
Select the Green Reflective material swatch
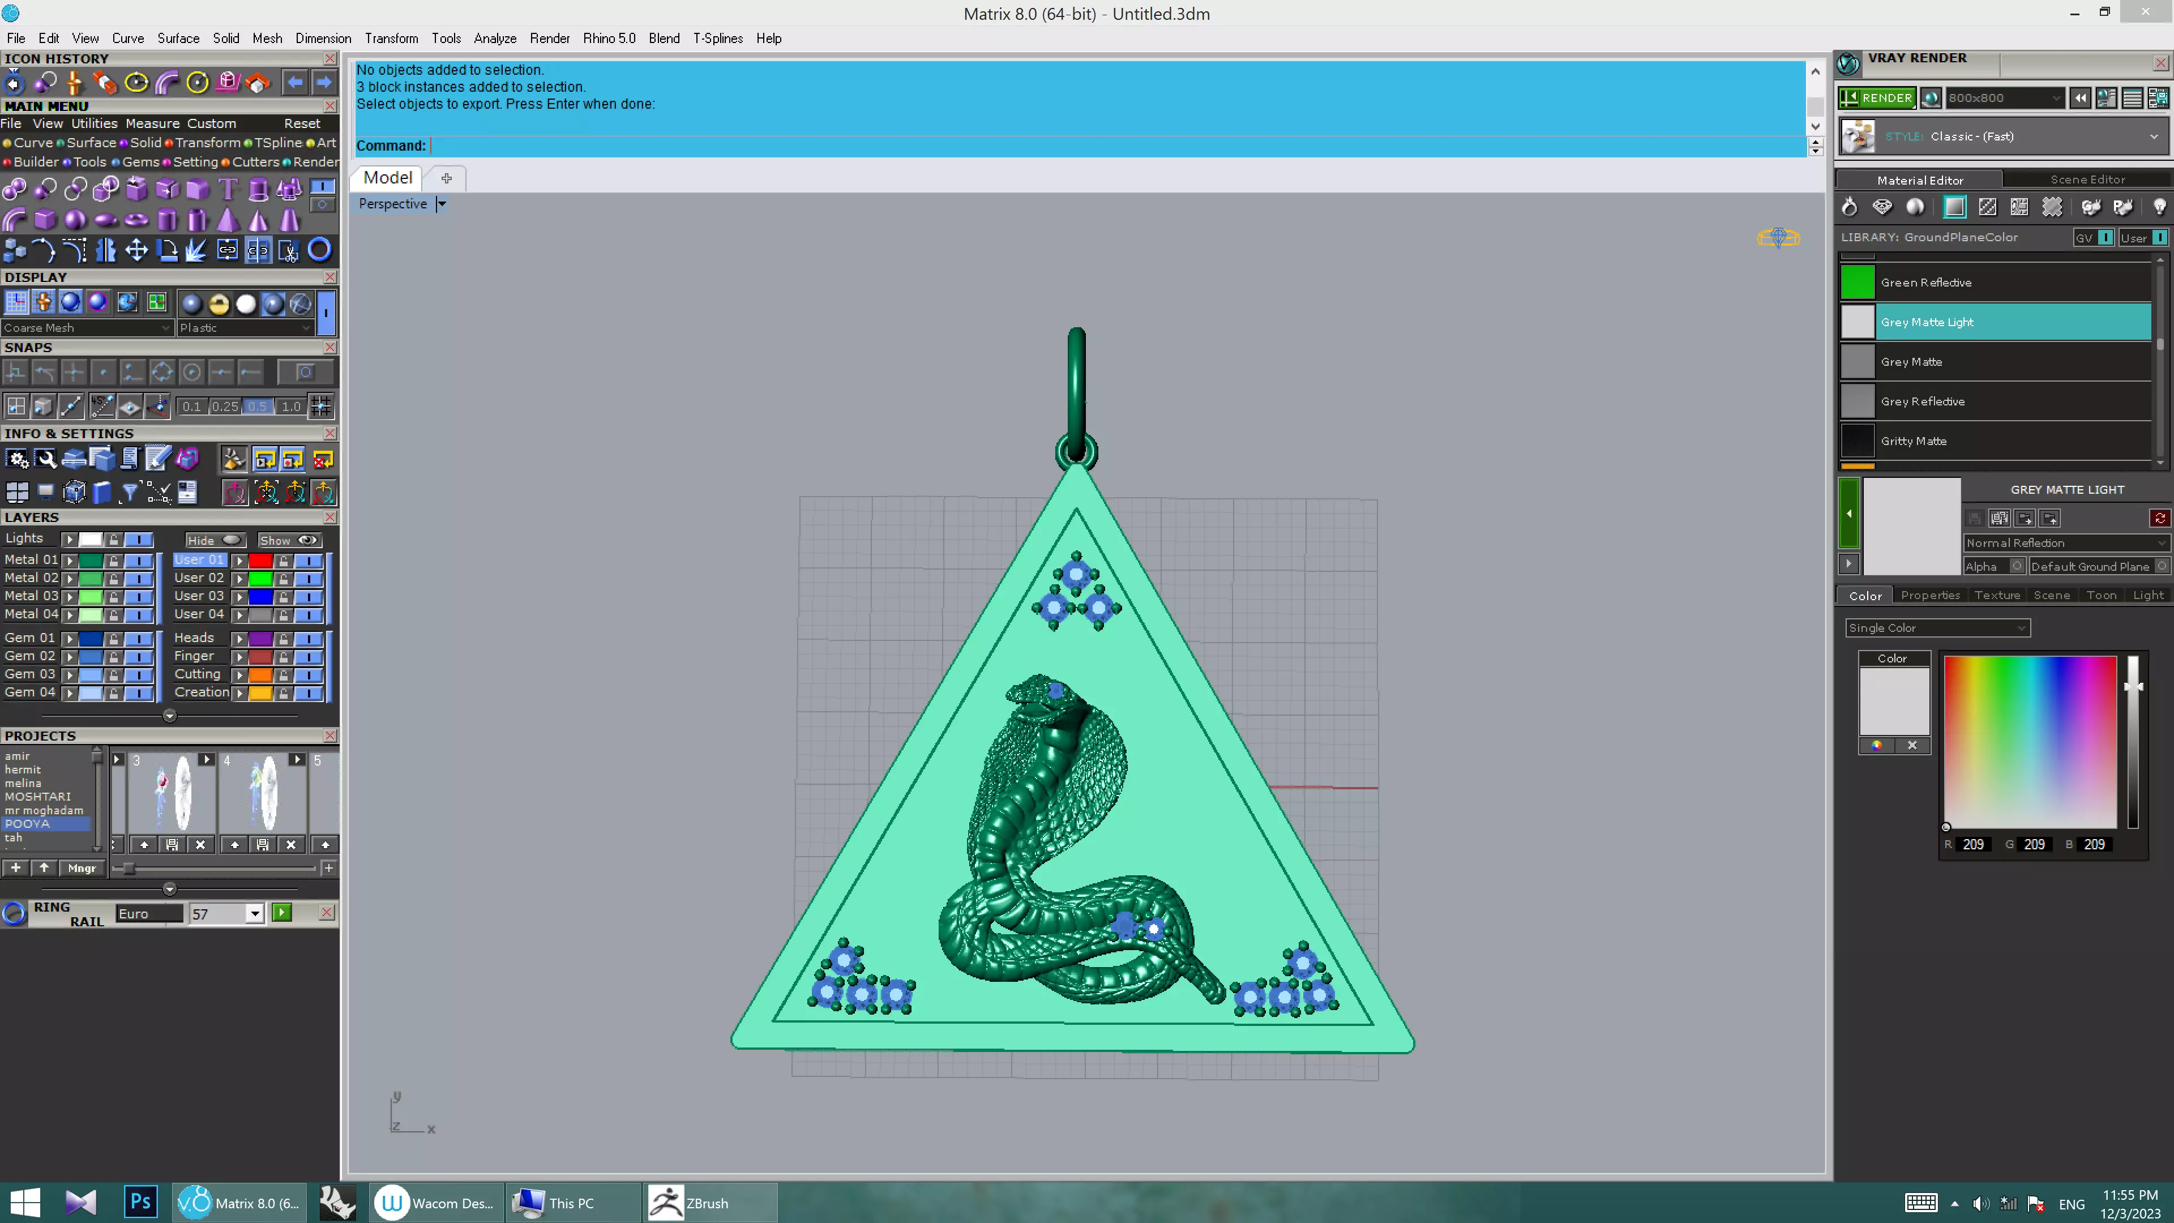click(1857, 282)
